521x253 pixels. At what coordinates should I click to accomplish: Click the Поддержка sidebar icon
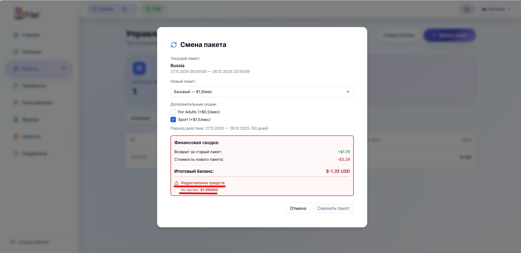[x=16, y=153]
